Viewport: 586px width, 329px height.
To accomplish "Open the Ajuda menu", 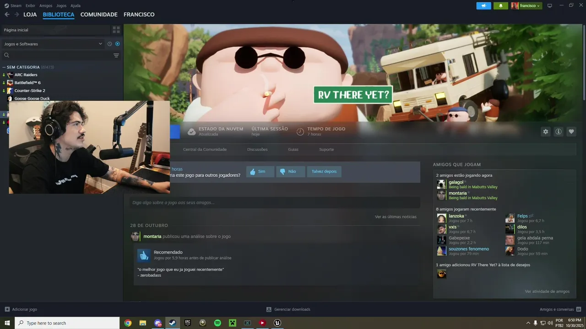I will 76,5.
